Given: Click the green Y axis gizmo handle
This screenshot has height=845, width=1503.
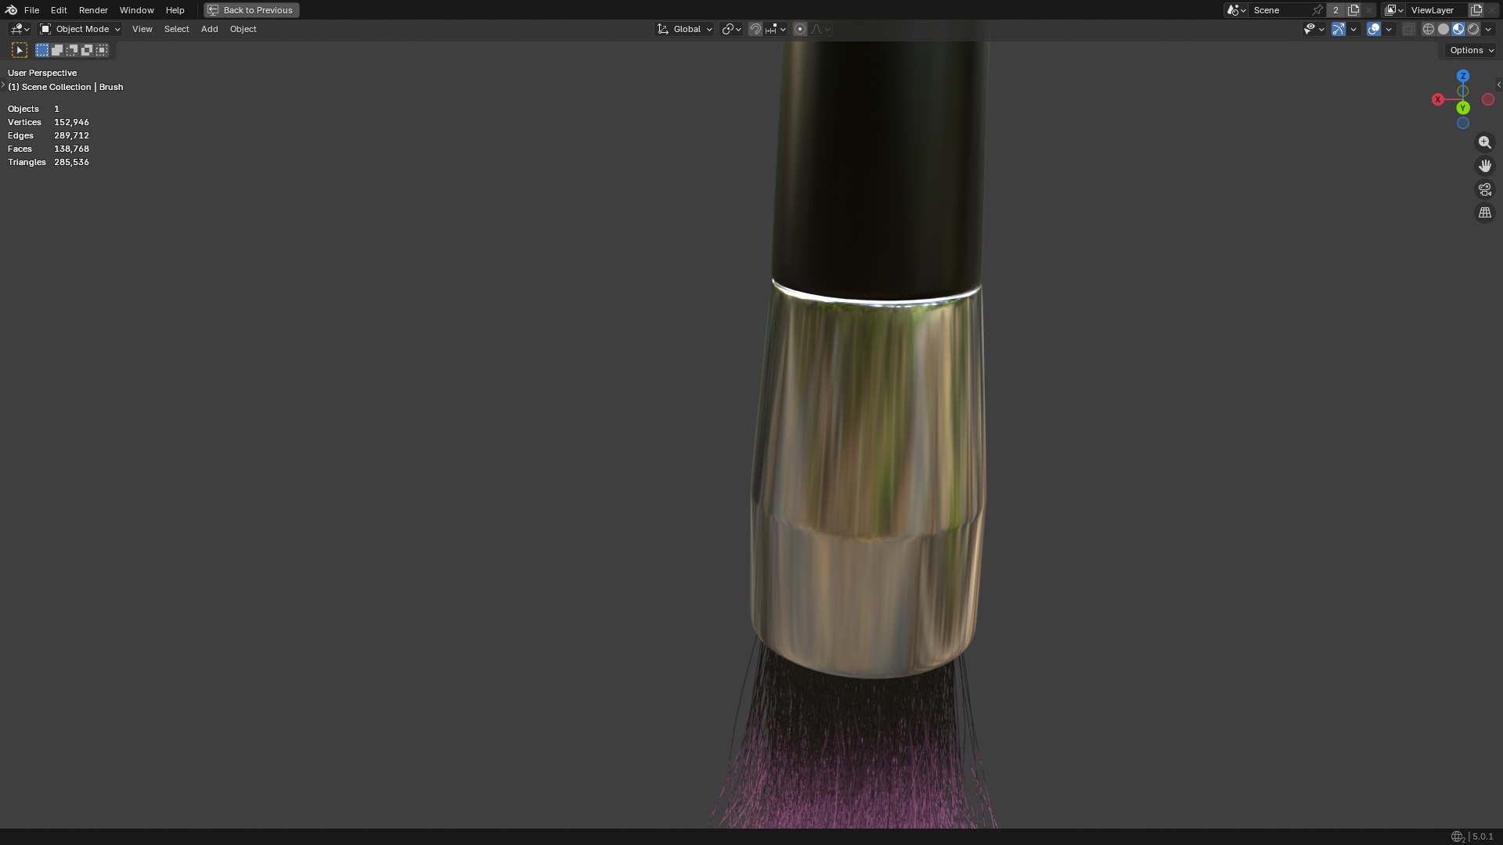Looking at the screenshot, I should tap(1463, 108).
